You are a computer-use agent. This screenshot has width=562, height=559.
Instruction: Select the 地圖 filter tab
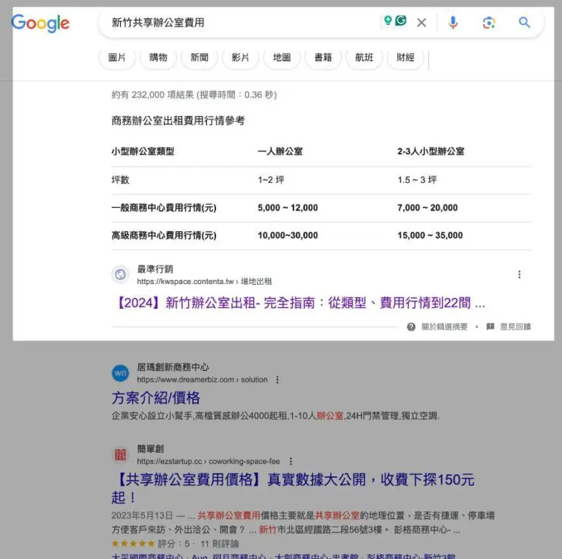pos(282,58)
